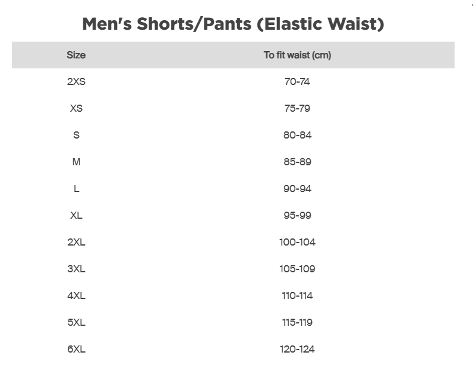Select the 100-104 waist measurement

(297, 242)
